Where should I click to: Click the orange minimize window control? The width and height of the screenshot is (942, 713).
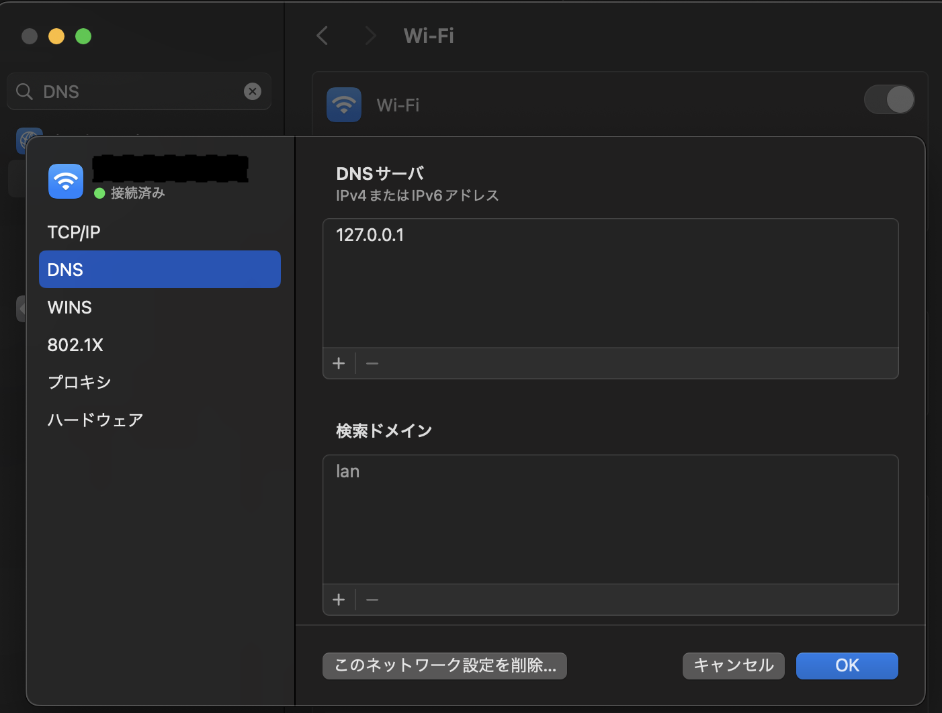[56, 36]
